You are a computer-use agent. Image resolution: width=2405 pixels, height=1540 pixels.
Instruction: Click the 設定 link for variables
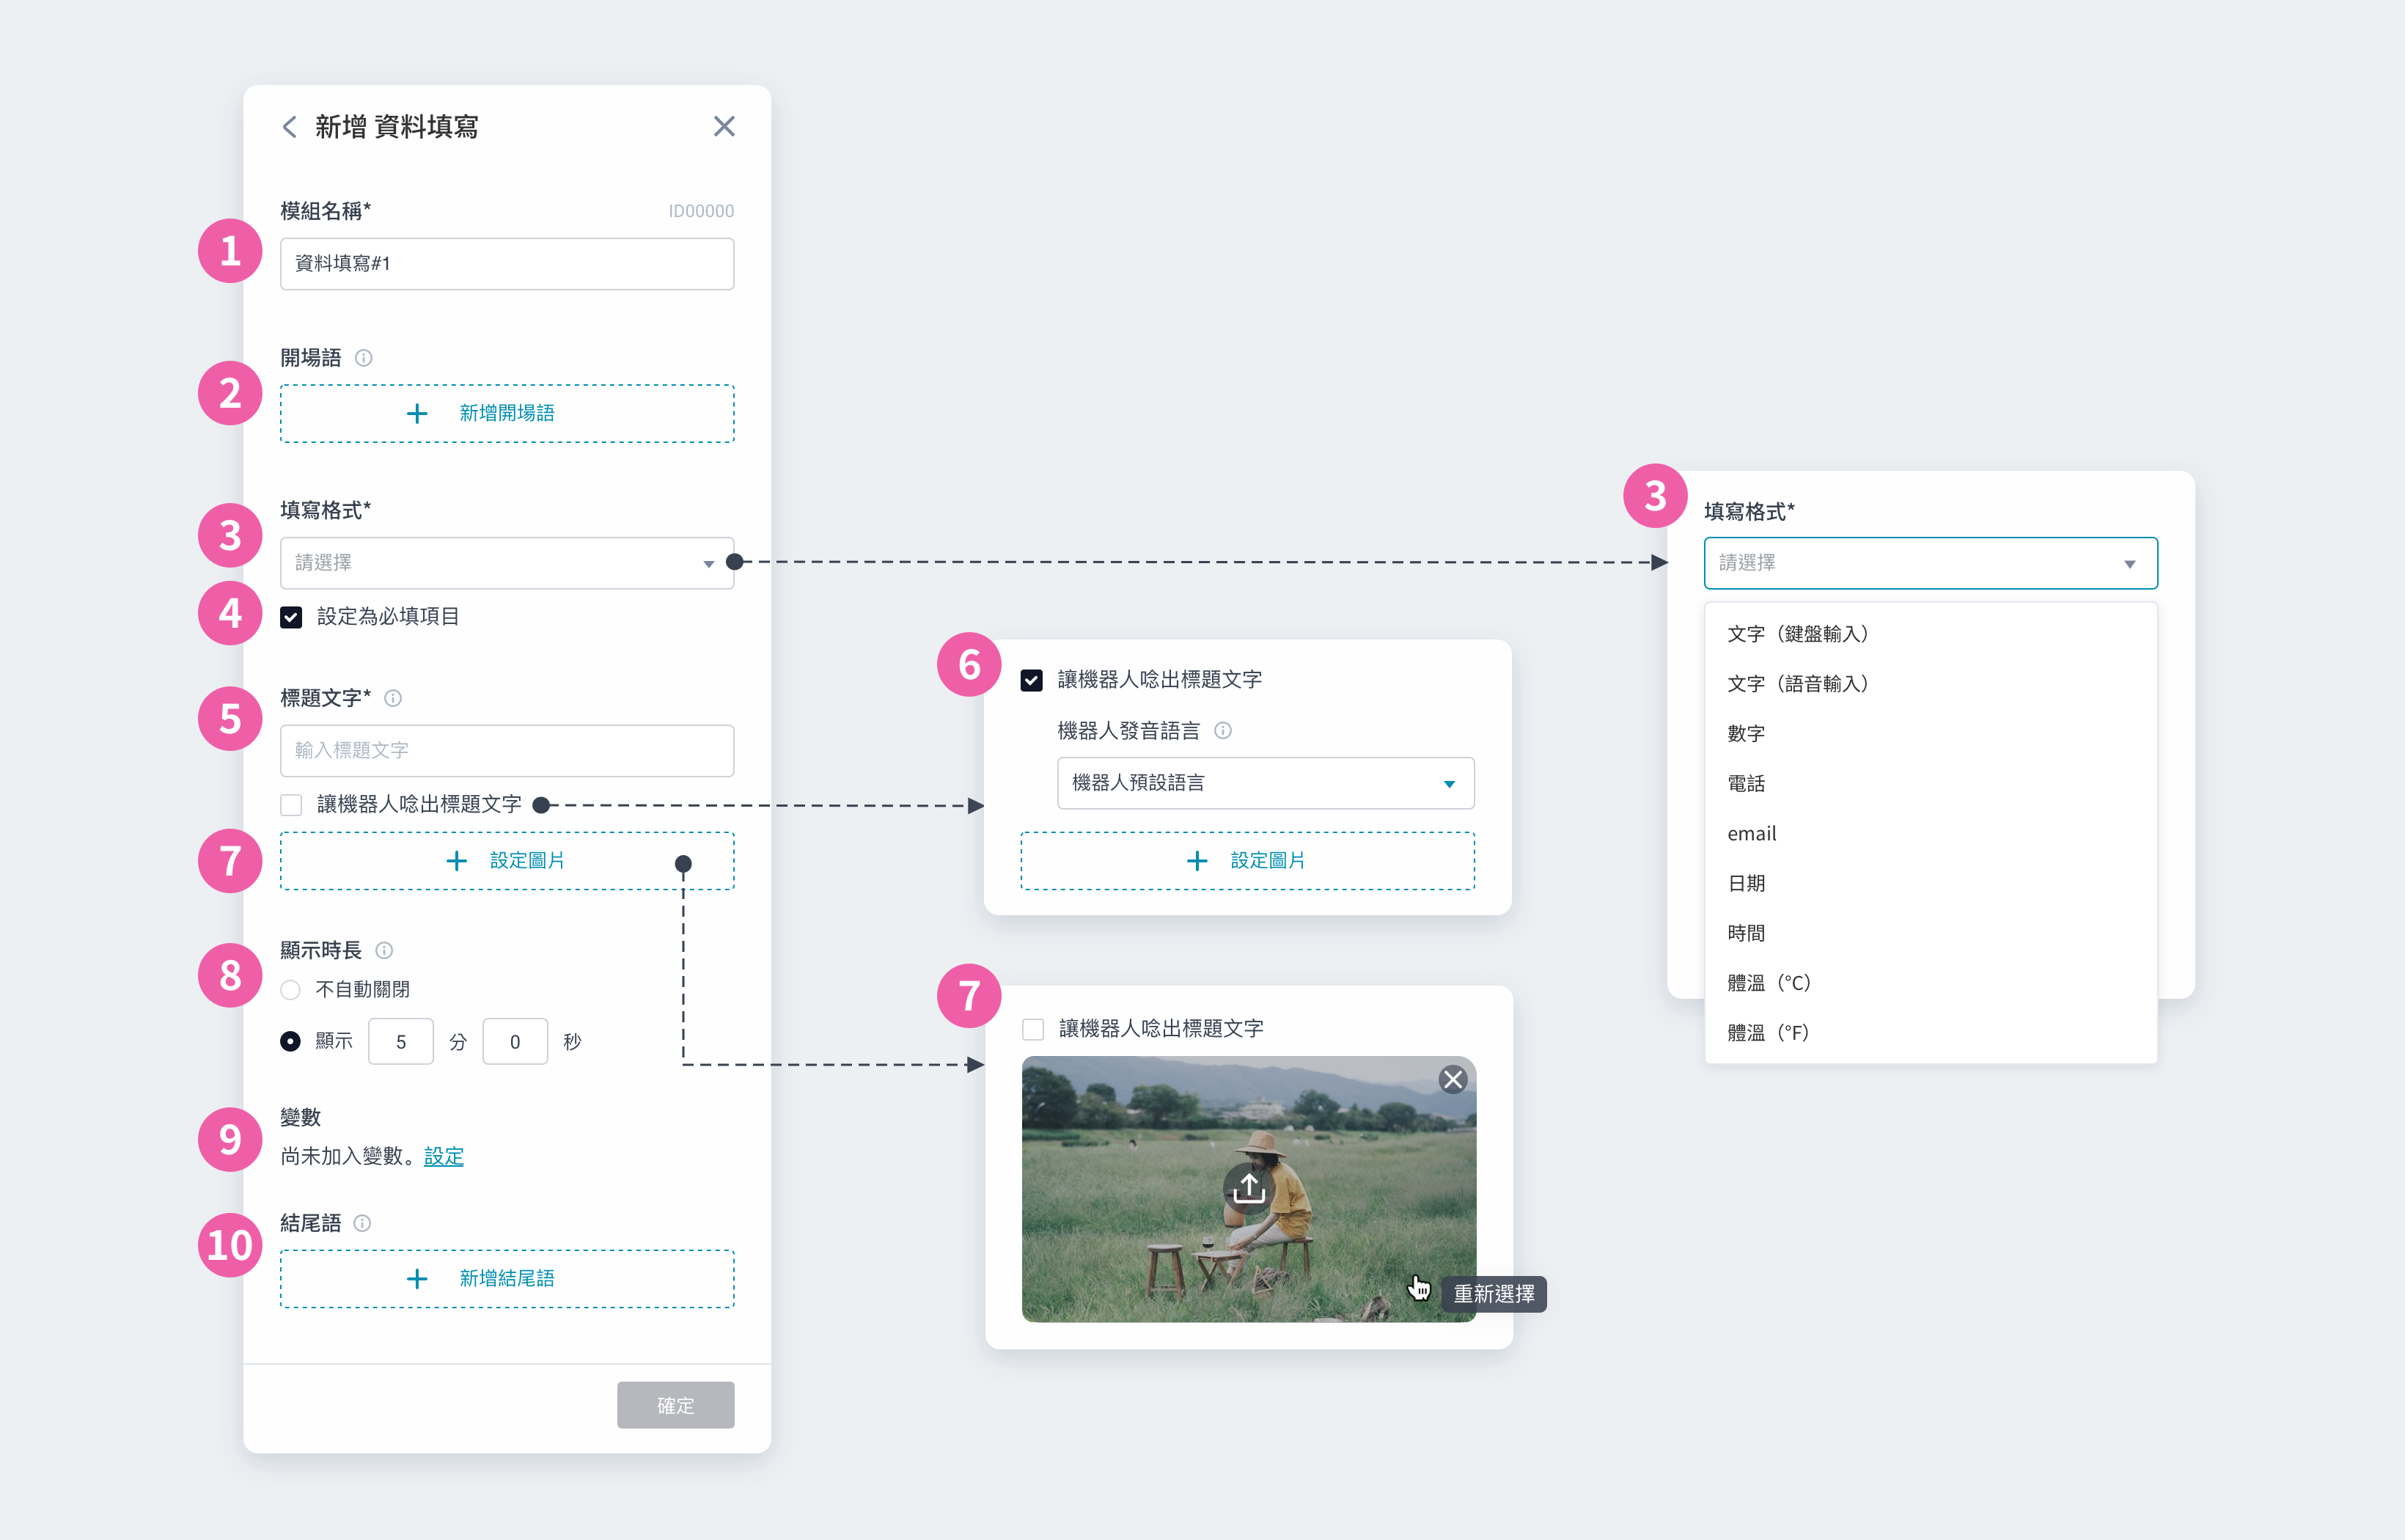444,1157
